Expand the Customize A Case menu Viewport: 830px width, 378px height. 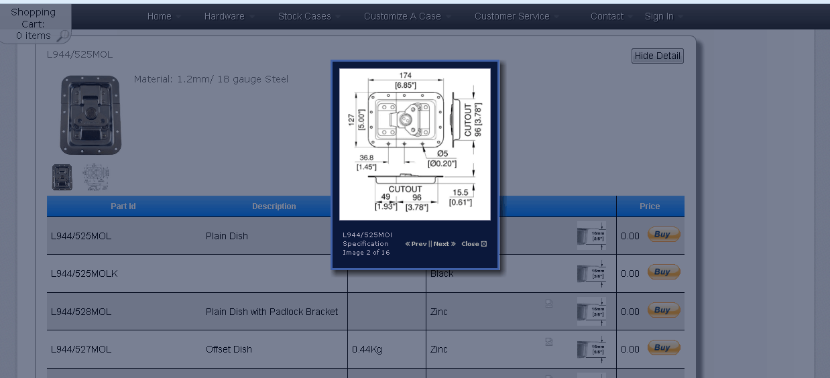click(x=402, y=16)
